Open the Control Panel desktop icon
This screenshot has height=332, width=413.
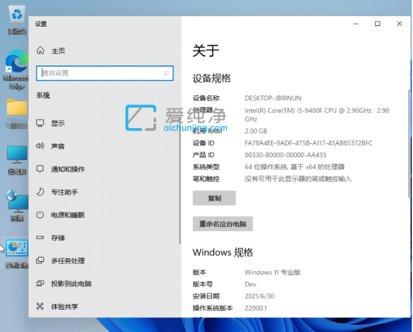(17, 253)
